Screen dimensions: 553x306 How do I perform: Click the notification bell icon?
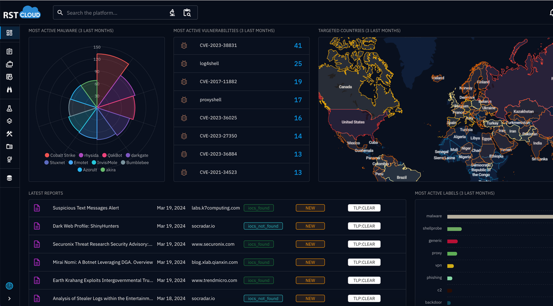551,13
